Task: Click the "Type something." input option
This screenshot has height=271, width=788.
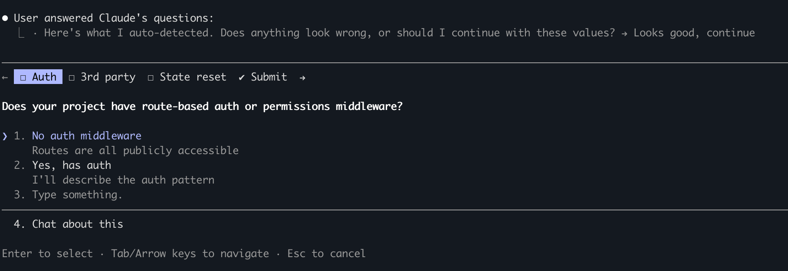Action: (x=77, y=195)
